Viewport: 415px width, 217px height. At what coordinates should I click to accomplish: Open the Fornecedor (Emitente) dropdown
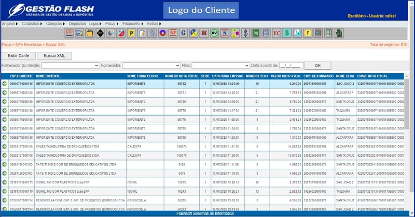pos(70,66)
